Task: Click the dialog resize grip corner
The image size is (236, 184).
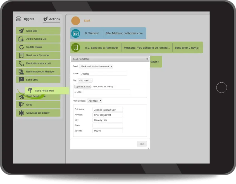Action: tap(148, 148)
